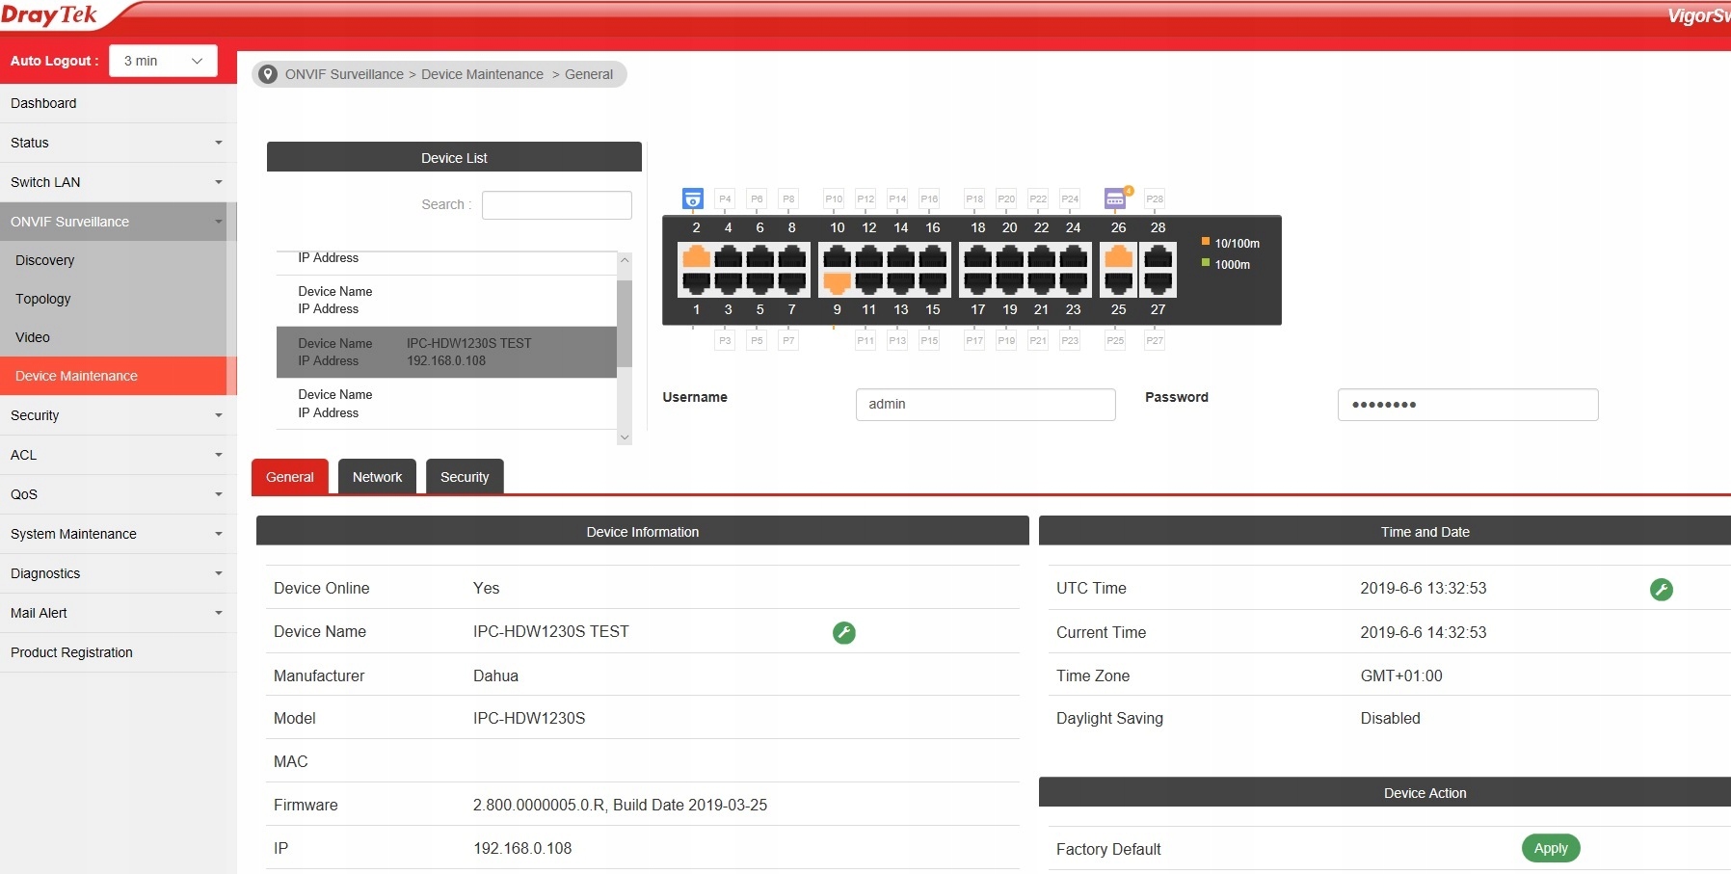Open the Auto Logout time dropdown

[x=163, y=61]
